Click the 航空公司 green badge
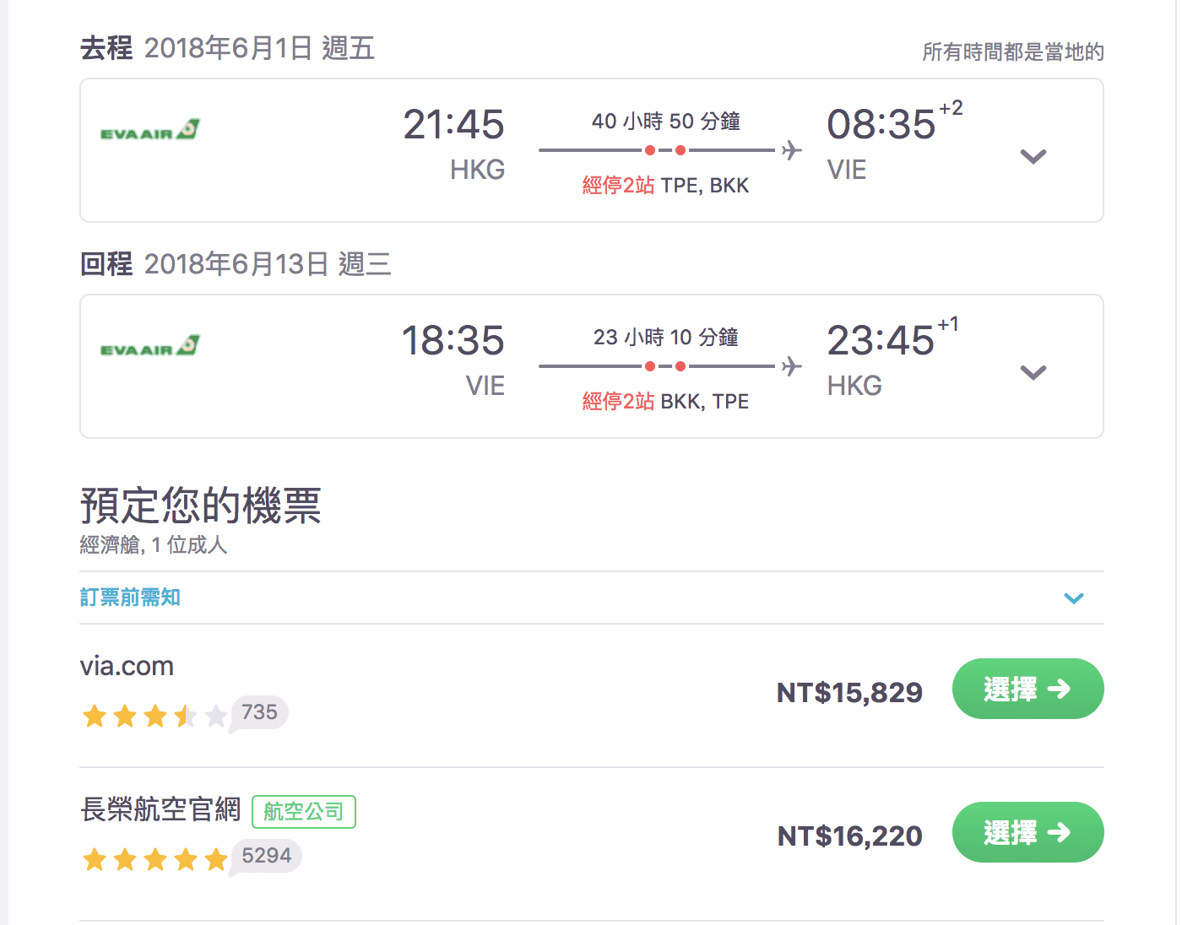 (304, 812)
